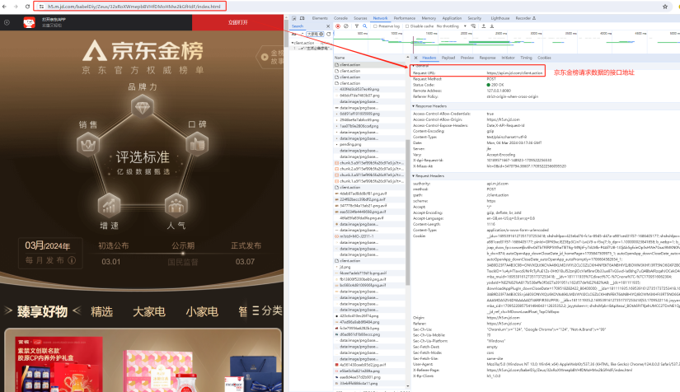Click the info icon beside 每月发布

coord(72,260)
